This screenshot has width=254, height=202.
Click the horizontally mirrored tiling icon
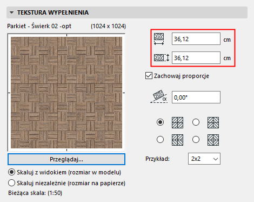tap(213, 122)
